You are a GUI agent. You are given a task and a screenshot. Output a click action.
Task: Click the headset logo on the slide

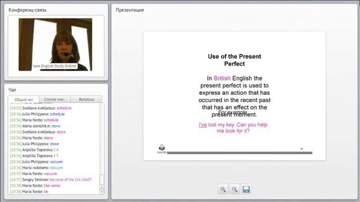162,149
